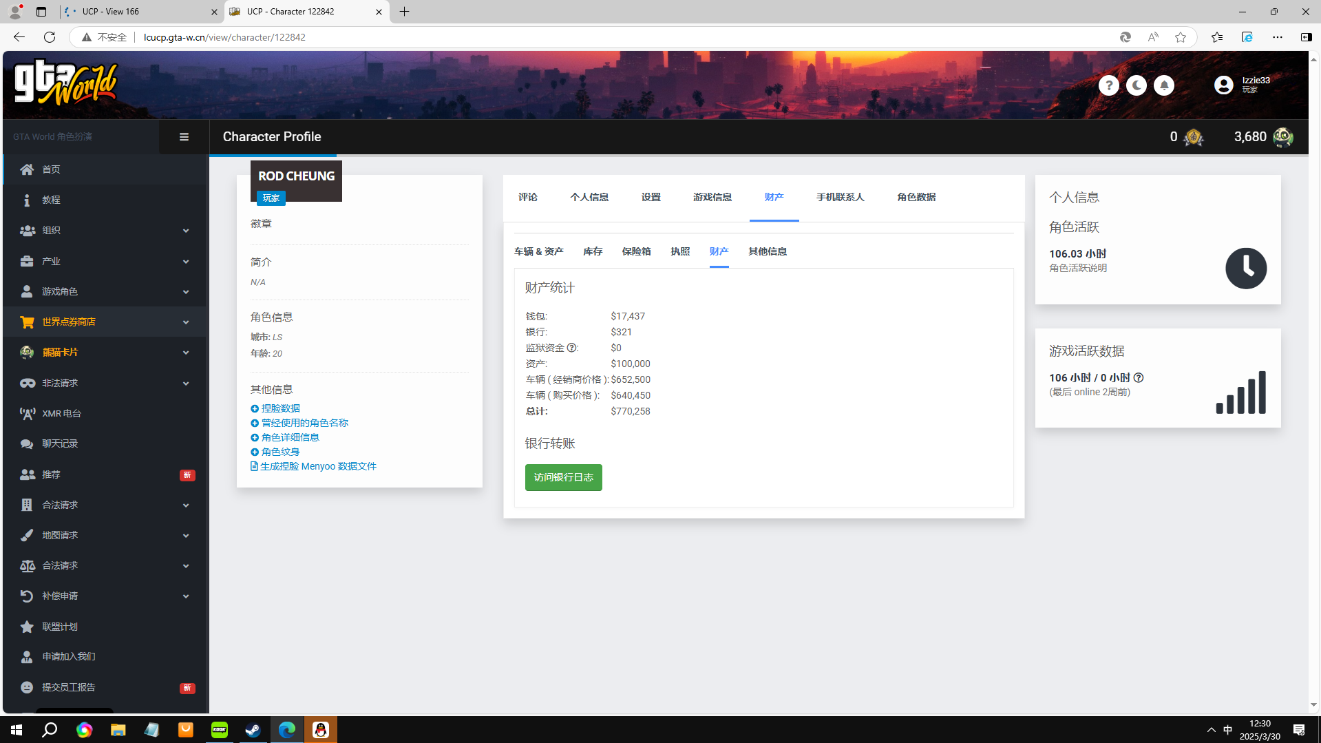Open the 角色纹身 link

[275, 452]
